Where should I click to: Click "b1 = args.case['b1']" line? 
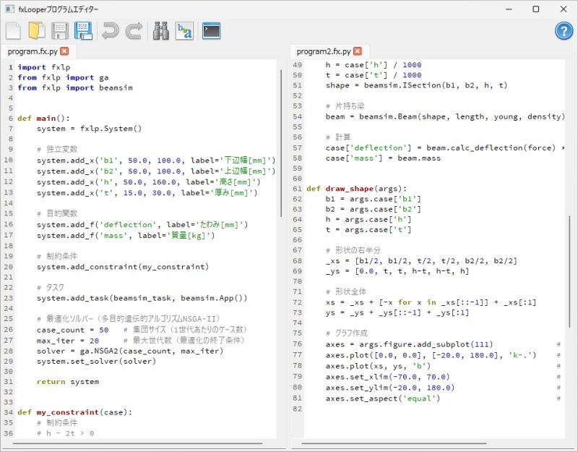(373, 200)
